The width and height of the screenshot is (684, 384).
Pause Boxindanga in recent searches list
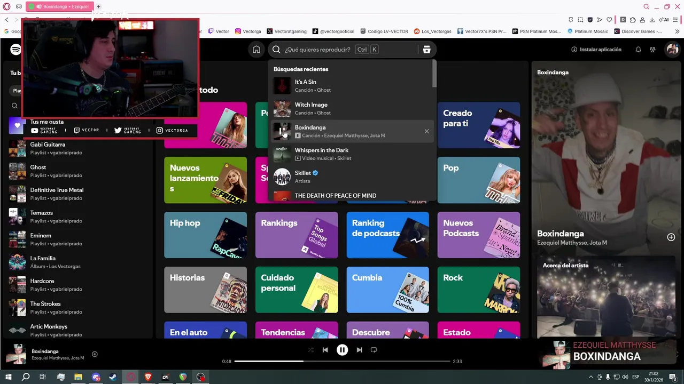click(x=282, y=131)
